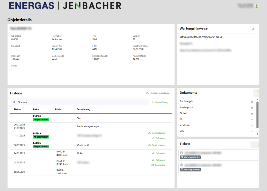The width and height of the screenshot is (267, 191).
Task: Click the first ticket's Wartungsarbeiten tag
Action: 190,157
